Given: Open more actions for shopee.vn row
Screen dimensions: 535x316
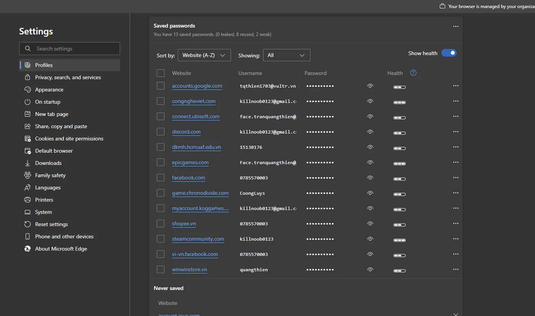Looking at the screenshot, I should pyautogui.click(x=455, y=223).
